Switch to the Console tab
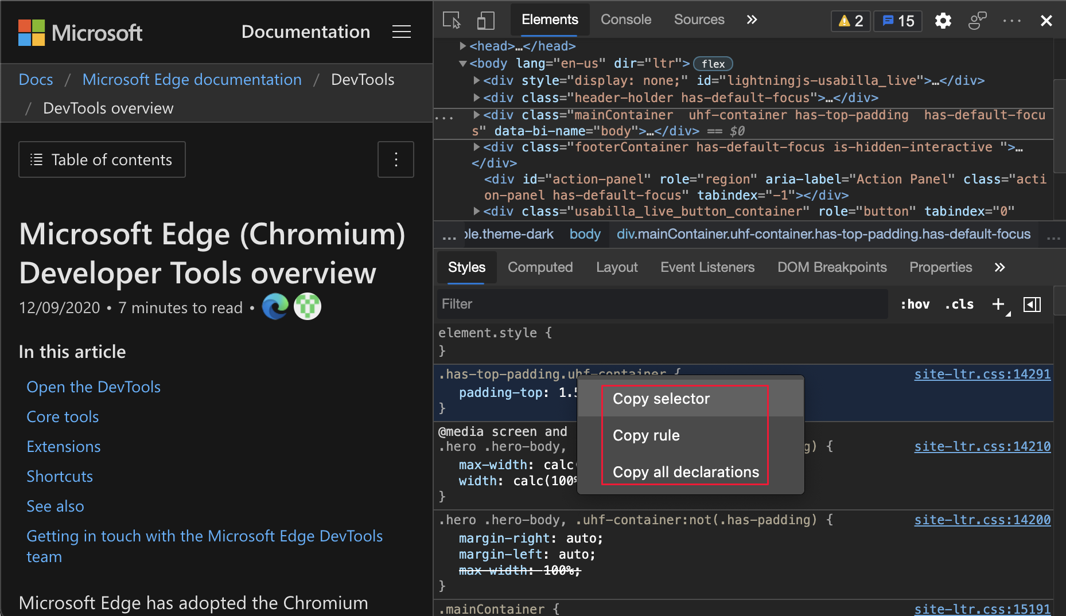 (625, 19)
